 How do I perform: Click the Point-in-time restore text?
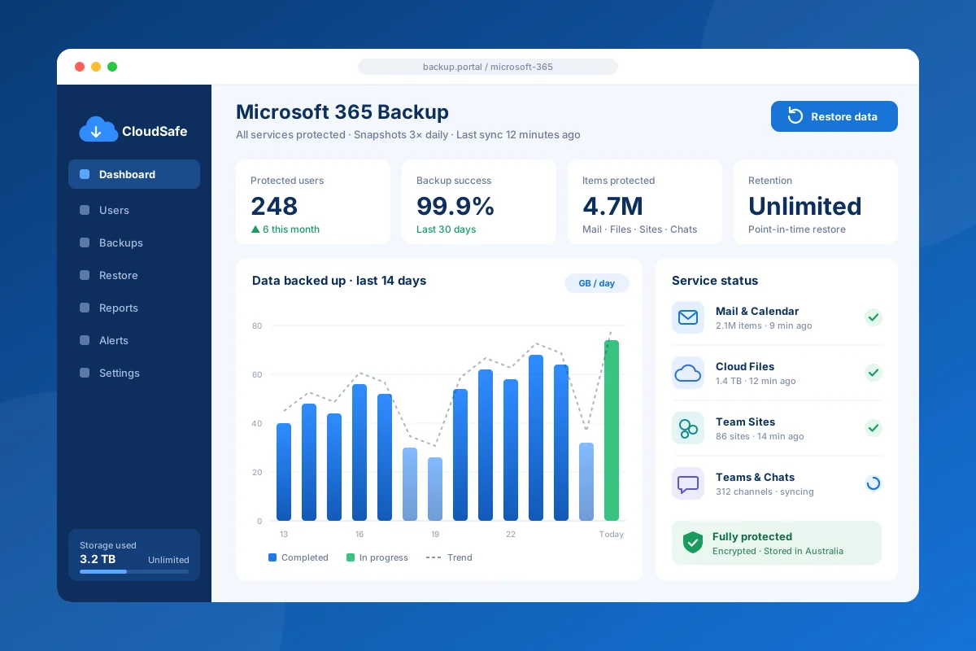coord(797,229)
